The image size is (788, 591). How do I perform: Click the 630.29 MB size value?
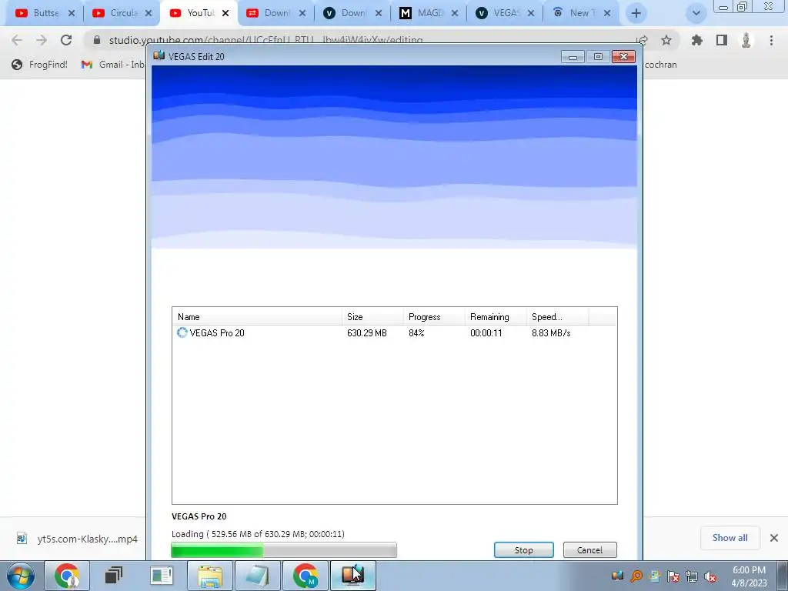(367, 332)
